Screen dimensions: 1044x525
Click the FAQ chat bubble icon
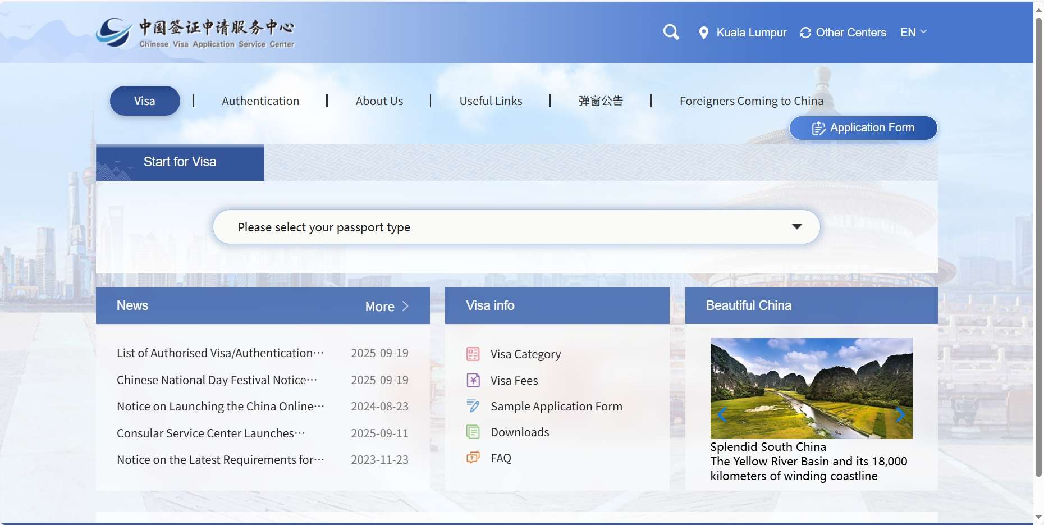point(473,458)
